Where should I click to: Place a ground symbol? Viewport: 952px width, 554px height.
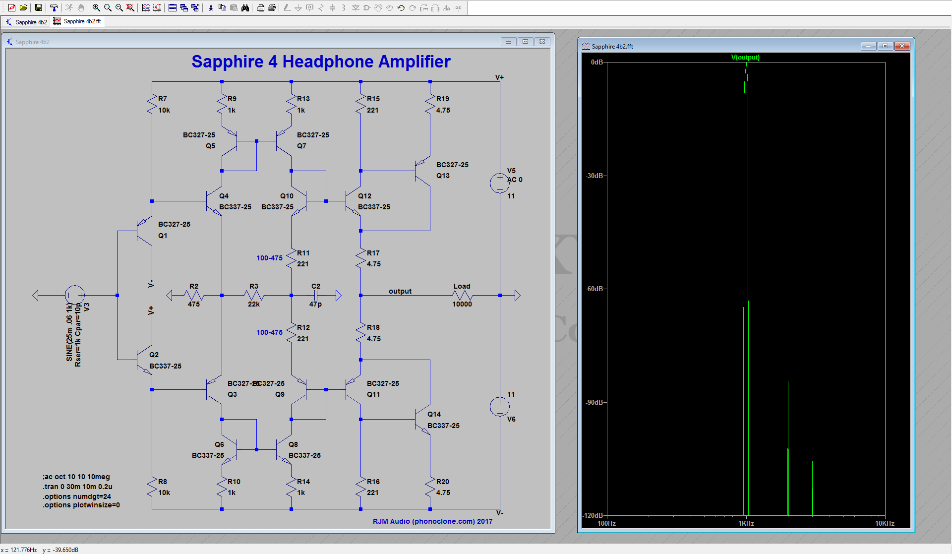coord(298,7)
